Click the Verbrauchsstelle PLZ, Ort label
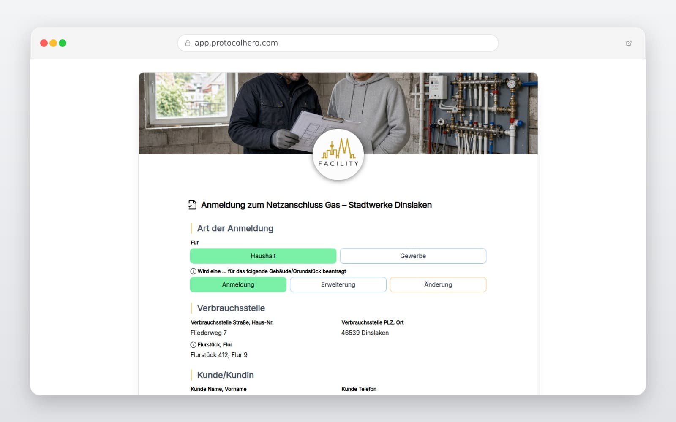Image resolution: width=676 pixels, height=422 pixels. pyautogui.click(x=373, y=322)
